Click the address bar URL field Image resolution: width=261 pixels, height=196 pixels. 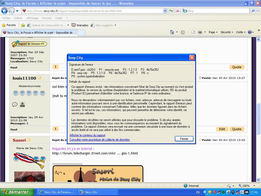coord(92,11)
